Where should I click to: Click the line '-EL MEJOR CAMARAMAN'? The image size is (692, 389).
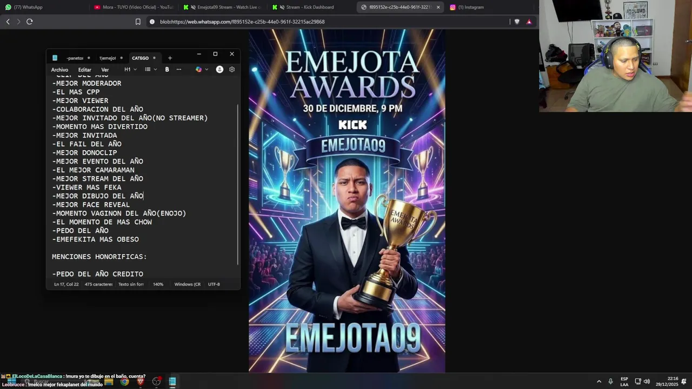click(x=93, y=170)
